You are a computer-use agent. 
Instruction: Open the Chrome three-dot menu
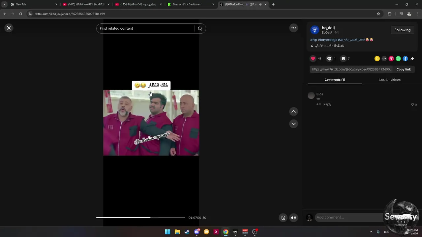pyautogui.click(x=417, y=14)
